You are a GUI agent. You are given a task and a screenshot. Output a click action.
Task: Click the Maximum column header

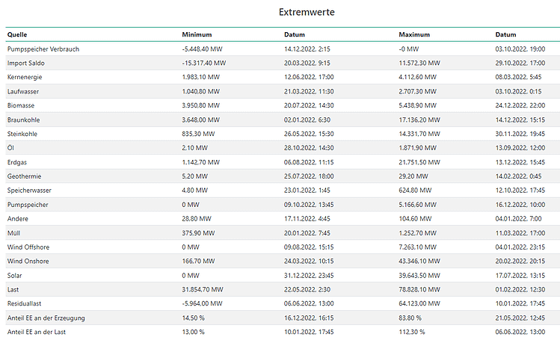coord(415,34)
